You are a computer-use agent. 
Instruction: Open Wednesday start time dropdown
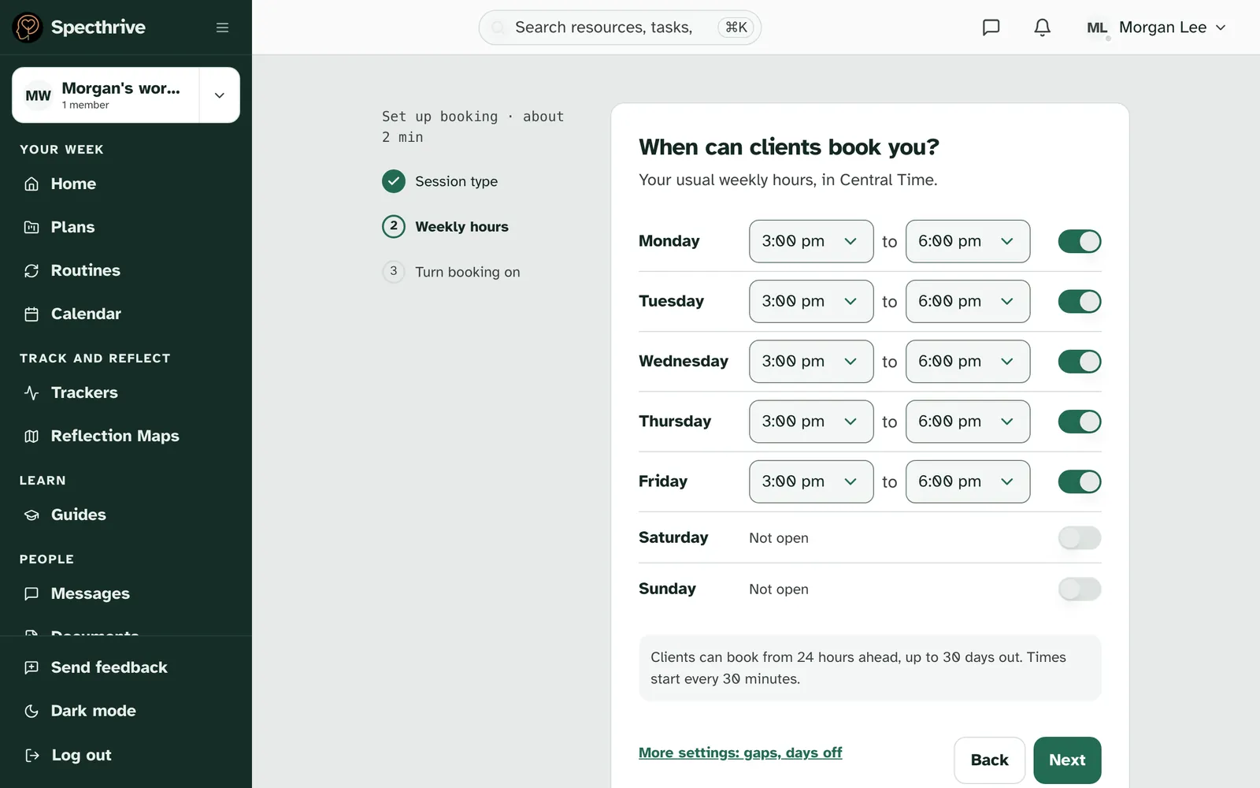coord(811,361)
